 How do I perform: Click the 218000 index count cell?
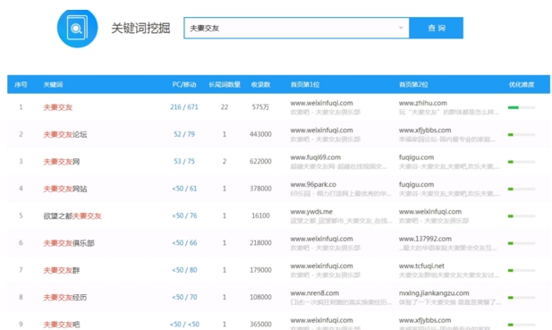point(260,242)
